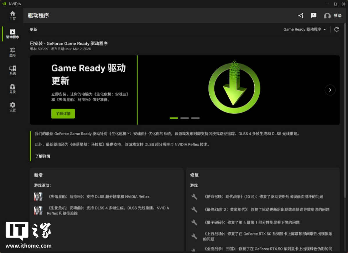Open the 图形 graphics settings icon
Screen dimensions: 348x253
(x=12, y=52)
